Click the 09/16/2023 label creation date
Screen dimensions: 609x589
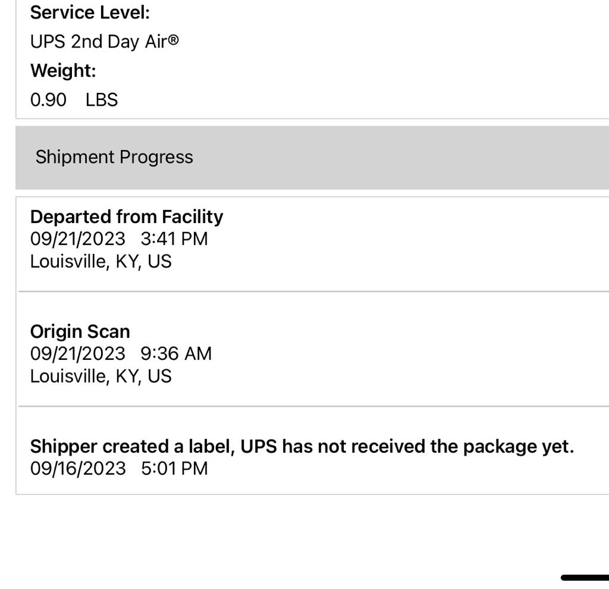pyautogui.click(x=78, y=469)
